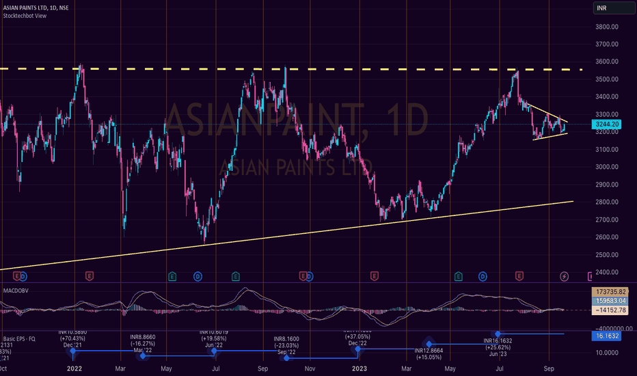
Task: Click the Basic EPS - FQ label
Action: 19,338
